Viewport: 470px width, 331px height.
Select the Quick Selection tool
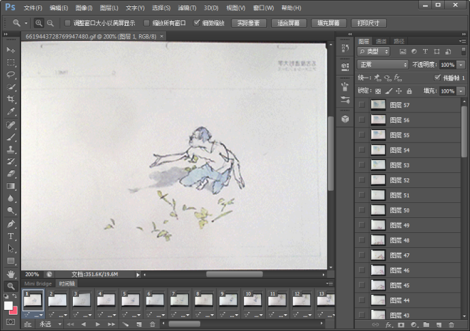coord(11,87)
